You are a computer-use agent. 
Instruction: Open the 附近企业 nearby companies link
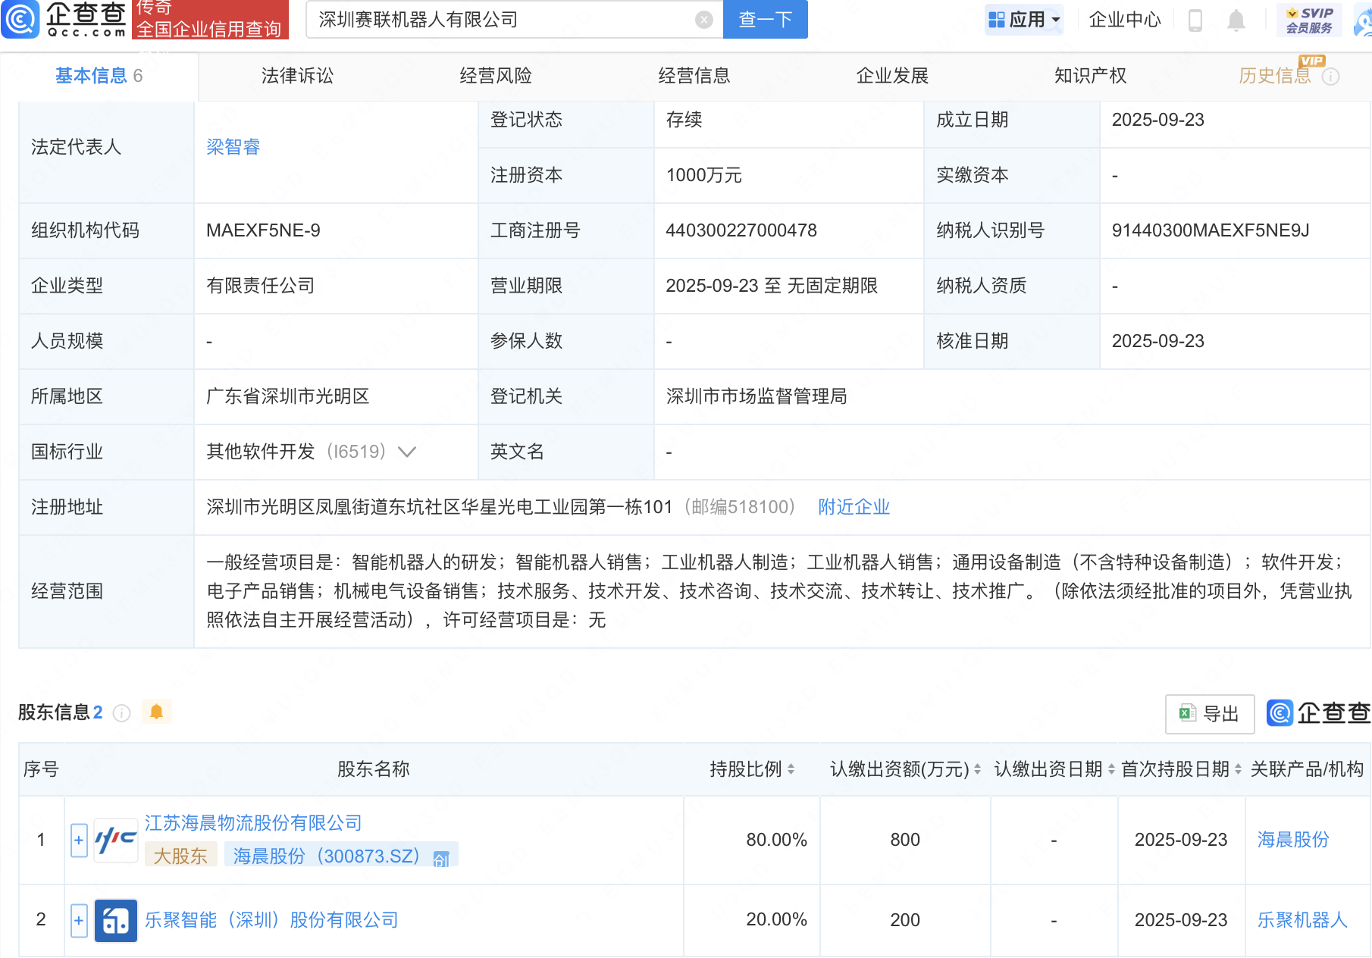click(x=854, y=507)
